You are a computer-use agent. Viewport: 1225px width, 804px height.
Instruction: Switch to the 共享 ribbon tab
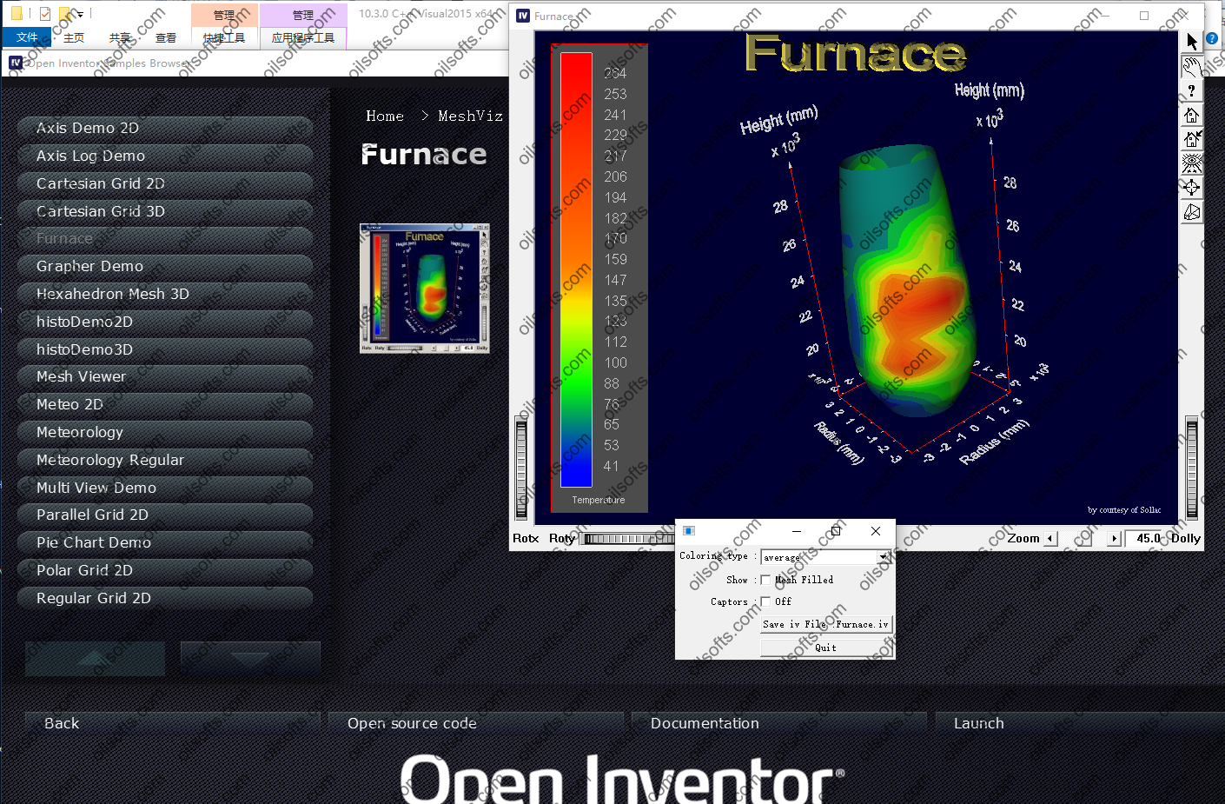(x=120, y=37)
